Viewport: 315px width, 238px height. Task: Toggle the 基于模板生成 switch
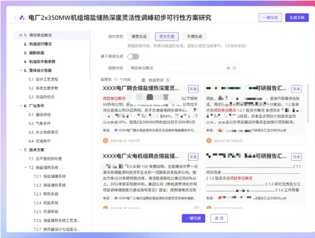click(x=133, y=56)
